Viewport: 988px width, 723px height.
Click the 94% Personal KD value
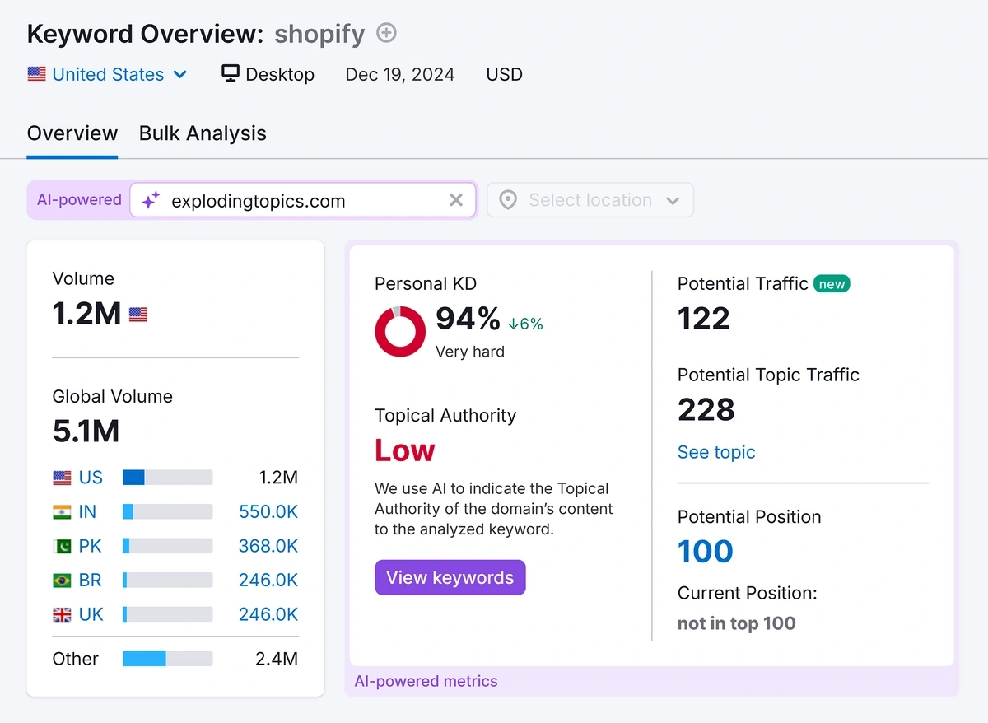(x=468, y=318)
